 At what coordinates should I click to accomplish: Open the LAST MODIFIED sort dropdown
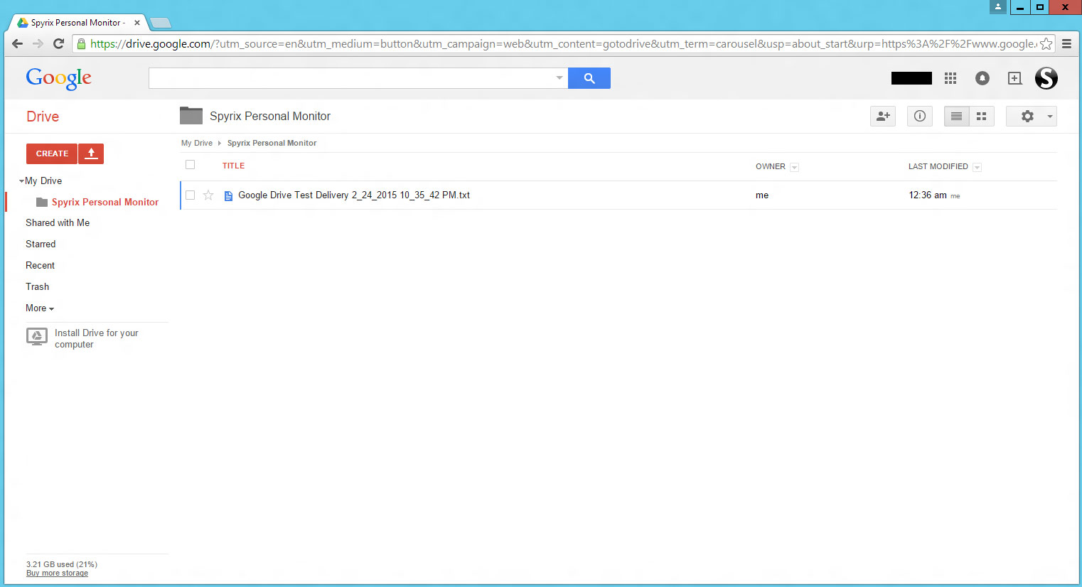(977, 167)
